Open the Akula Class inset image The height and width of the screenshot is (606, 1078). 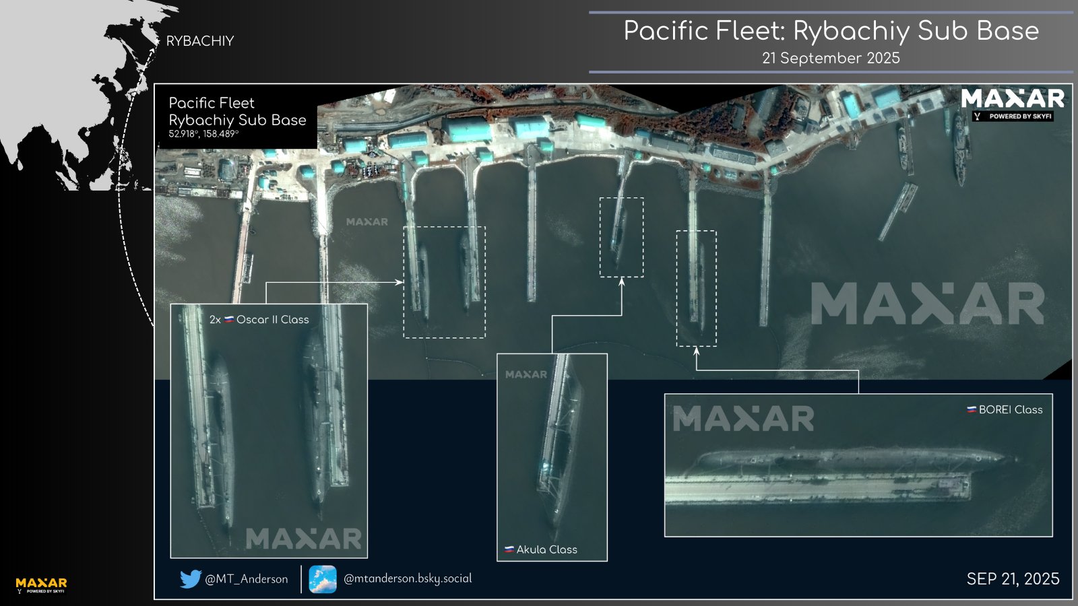(x=552, y=457)
